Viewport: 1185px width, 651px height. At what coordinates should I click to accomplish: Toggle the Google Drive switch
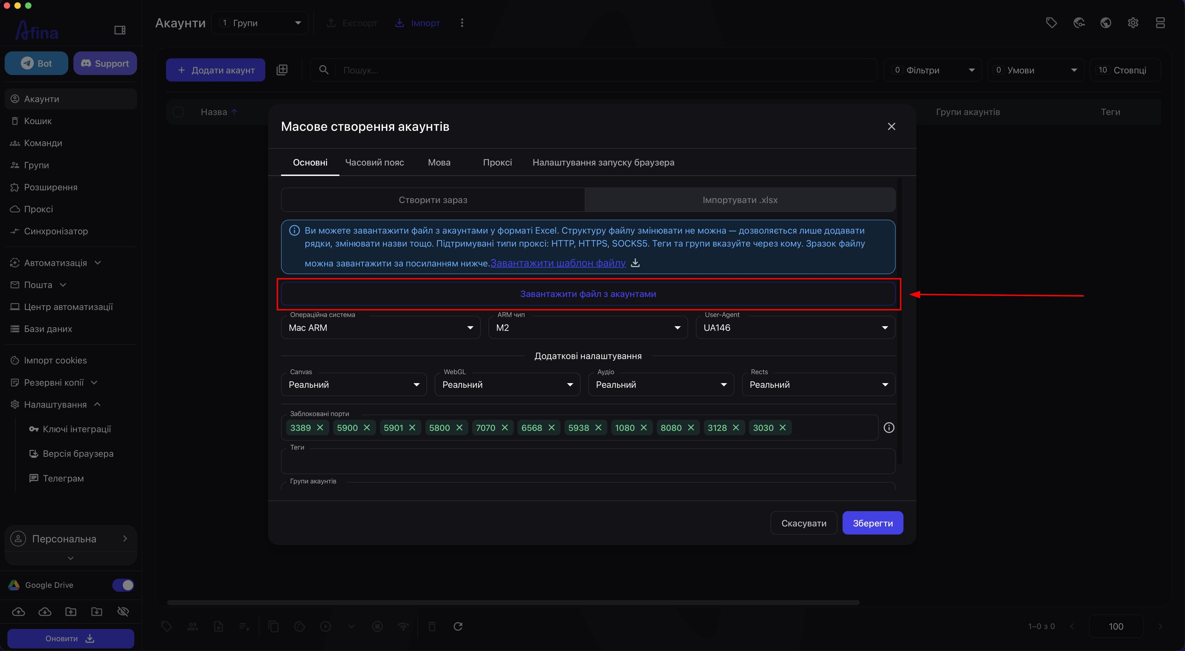pyautogui.click(x=123, y=585)
